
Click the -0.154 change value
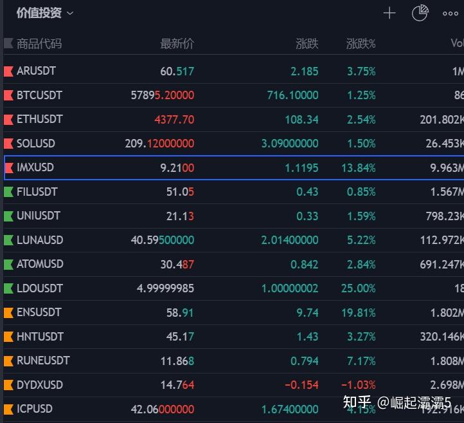[301, 385]
